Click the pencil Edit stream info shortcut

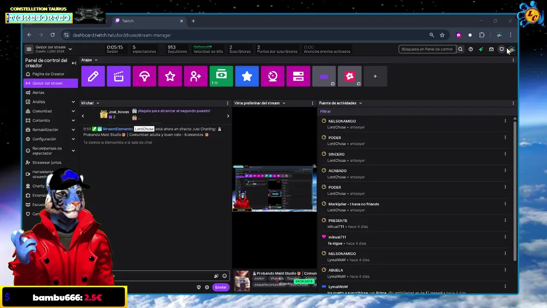pos(93,76)
